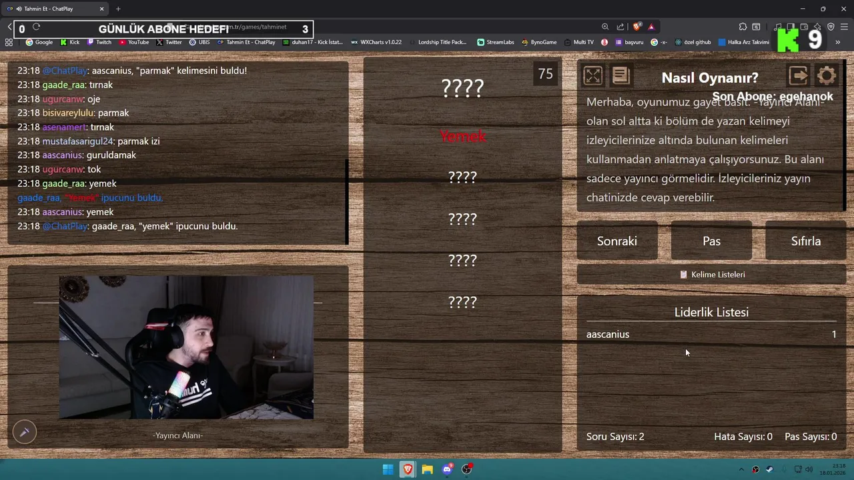Open the Halka Arz Takvimi bookmark
The image size is (854, 480).
coord(743,42)
